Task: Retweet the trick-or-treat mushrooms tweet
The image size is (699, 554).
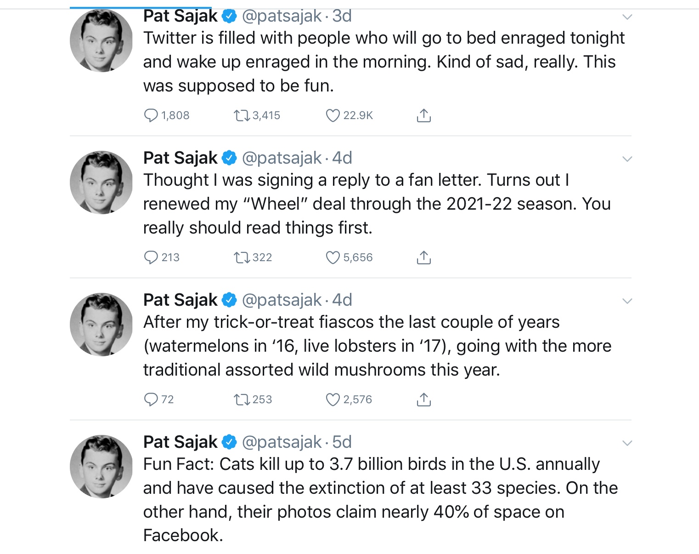Action: coord(240,399)
